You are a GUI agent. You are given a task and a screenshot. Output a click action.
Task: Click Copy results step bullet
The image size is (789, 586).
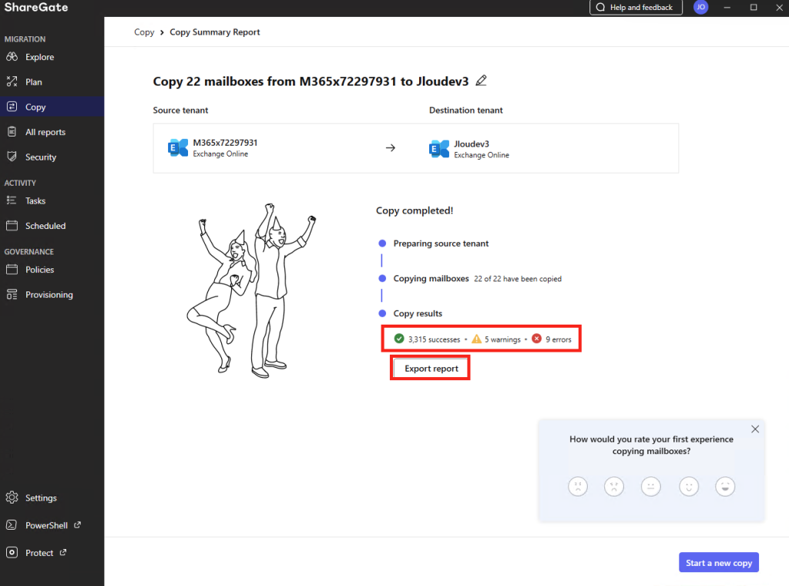382,313
